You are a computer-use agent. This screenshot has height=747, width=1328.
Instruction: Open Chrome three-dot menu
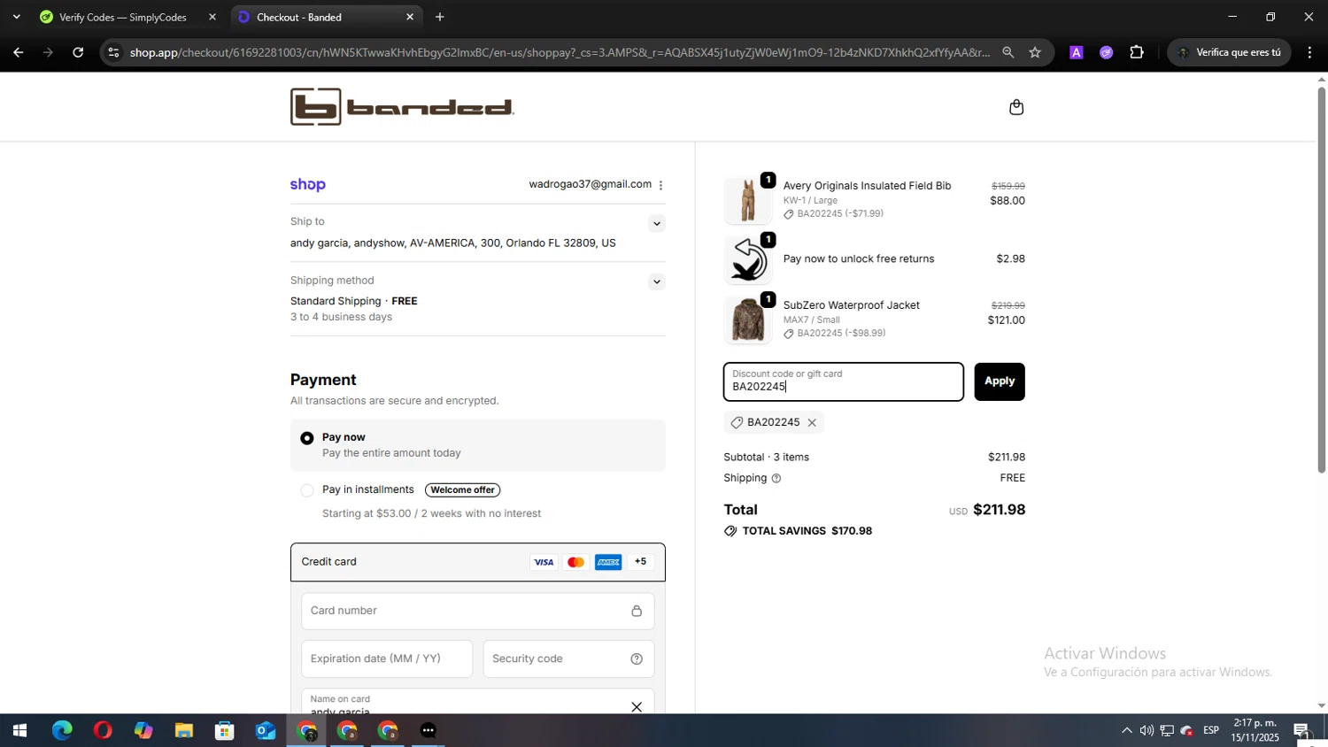point(1309,52)
